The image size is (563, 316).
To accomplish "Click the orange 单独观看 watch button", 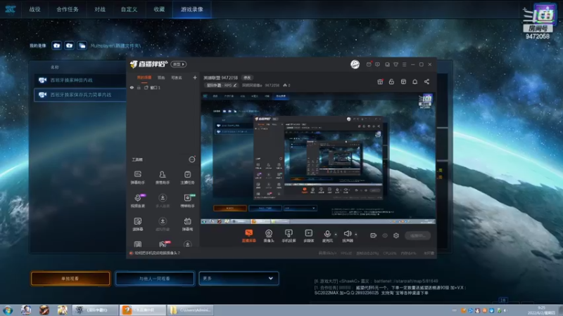I will pos(70,278).
